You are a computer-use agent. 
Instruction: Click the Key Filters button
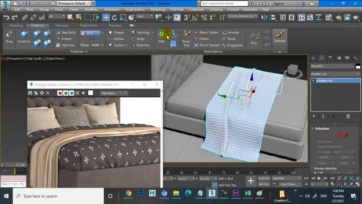(290, 184)
